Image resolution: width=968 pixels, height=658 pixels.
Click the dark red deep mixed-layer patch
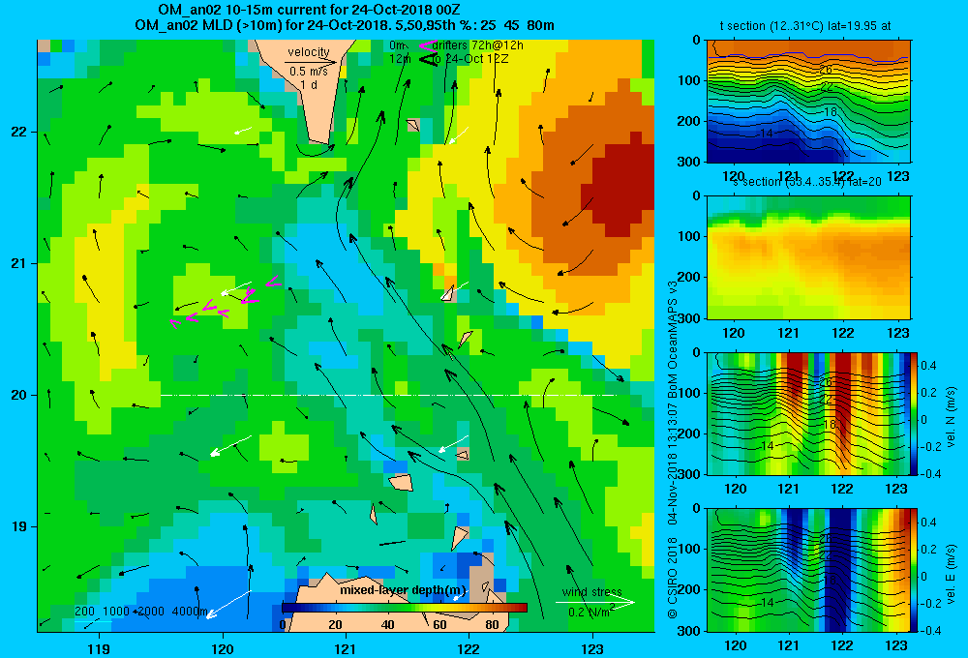click(624, 185)
